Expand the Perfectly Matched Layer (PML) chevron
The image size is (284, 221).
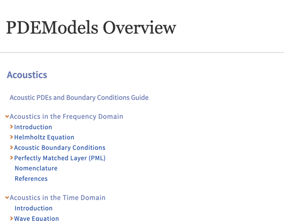(x=11, y=158)
